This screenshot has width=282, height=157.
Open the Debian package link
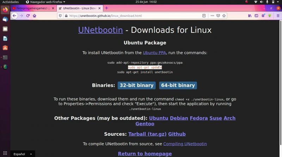(179, 118)
